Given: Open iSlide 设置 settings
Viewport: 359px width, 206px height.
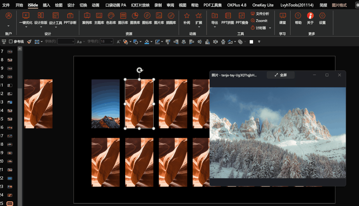Looking at the screenshot, I should tap(322, 18).
